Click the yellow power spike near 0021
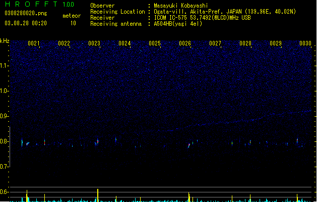This screenshot has height=202, width=317. pyautogui.click(x=27, y=195)
